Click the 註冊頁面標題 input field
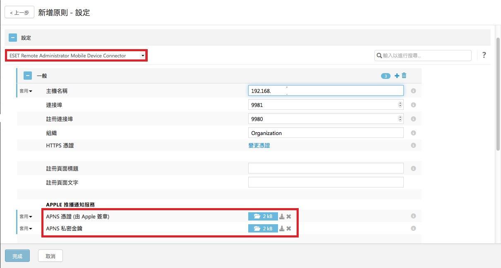 [x=326, y=168]
